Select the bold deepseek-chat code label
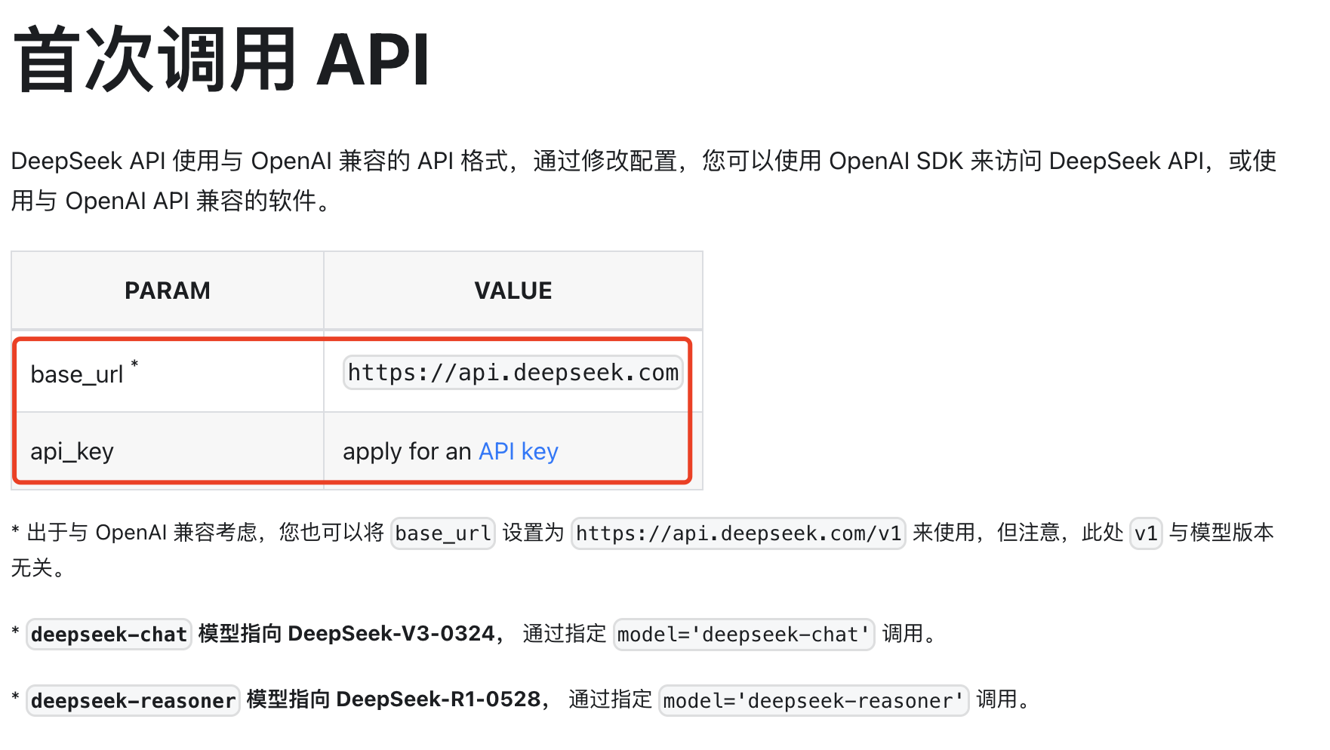The image size is (1330, 750). tap(109, 634)
